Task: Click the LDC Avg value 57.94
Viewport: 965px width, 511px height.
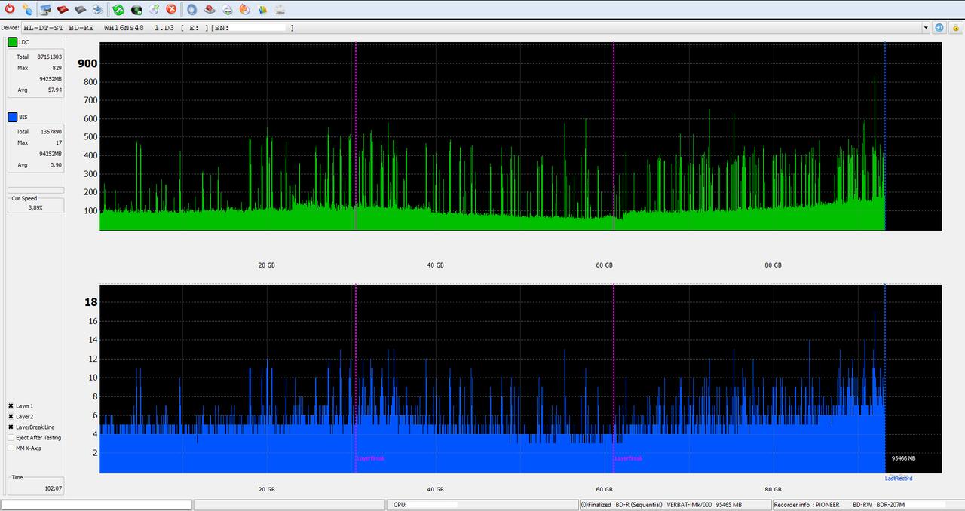Action: pos(54,90)
